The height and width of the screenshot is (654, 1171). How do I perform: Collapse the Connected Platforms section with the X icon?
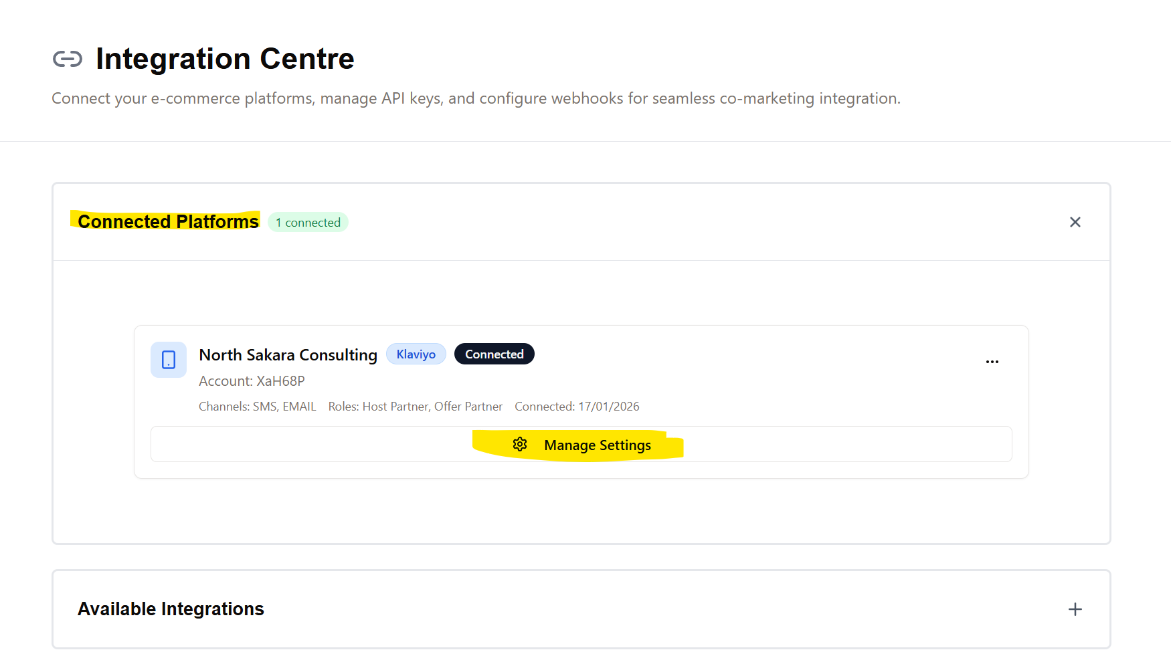click(1075, 222)
